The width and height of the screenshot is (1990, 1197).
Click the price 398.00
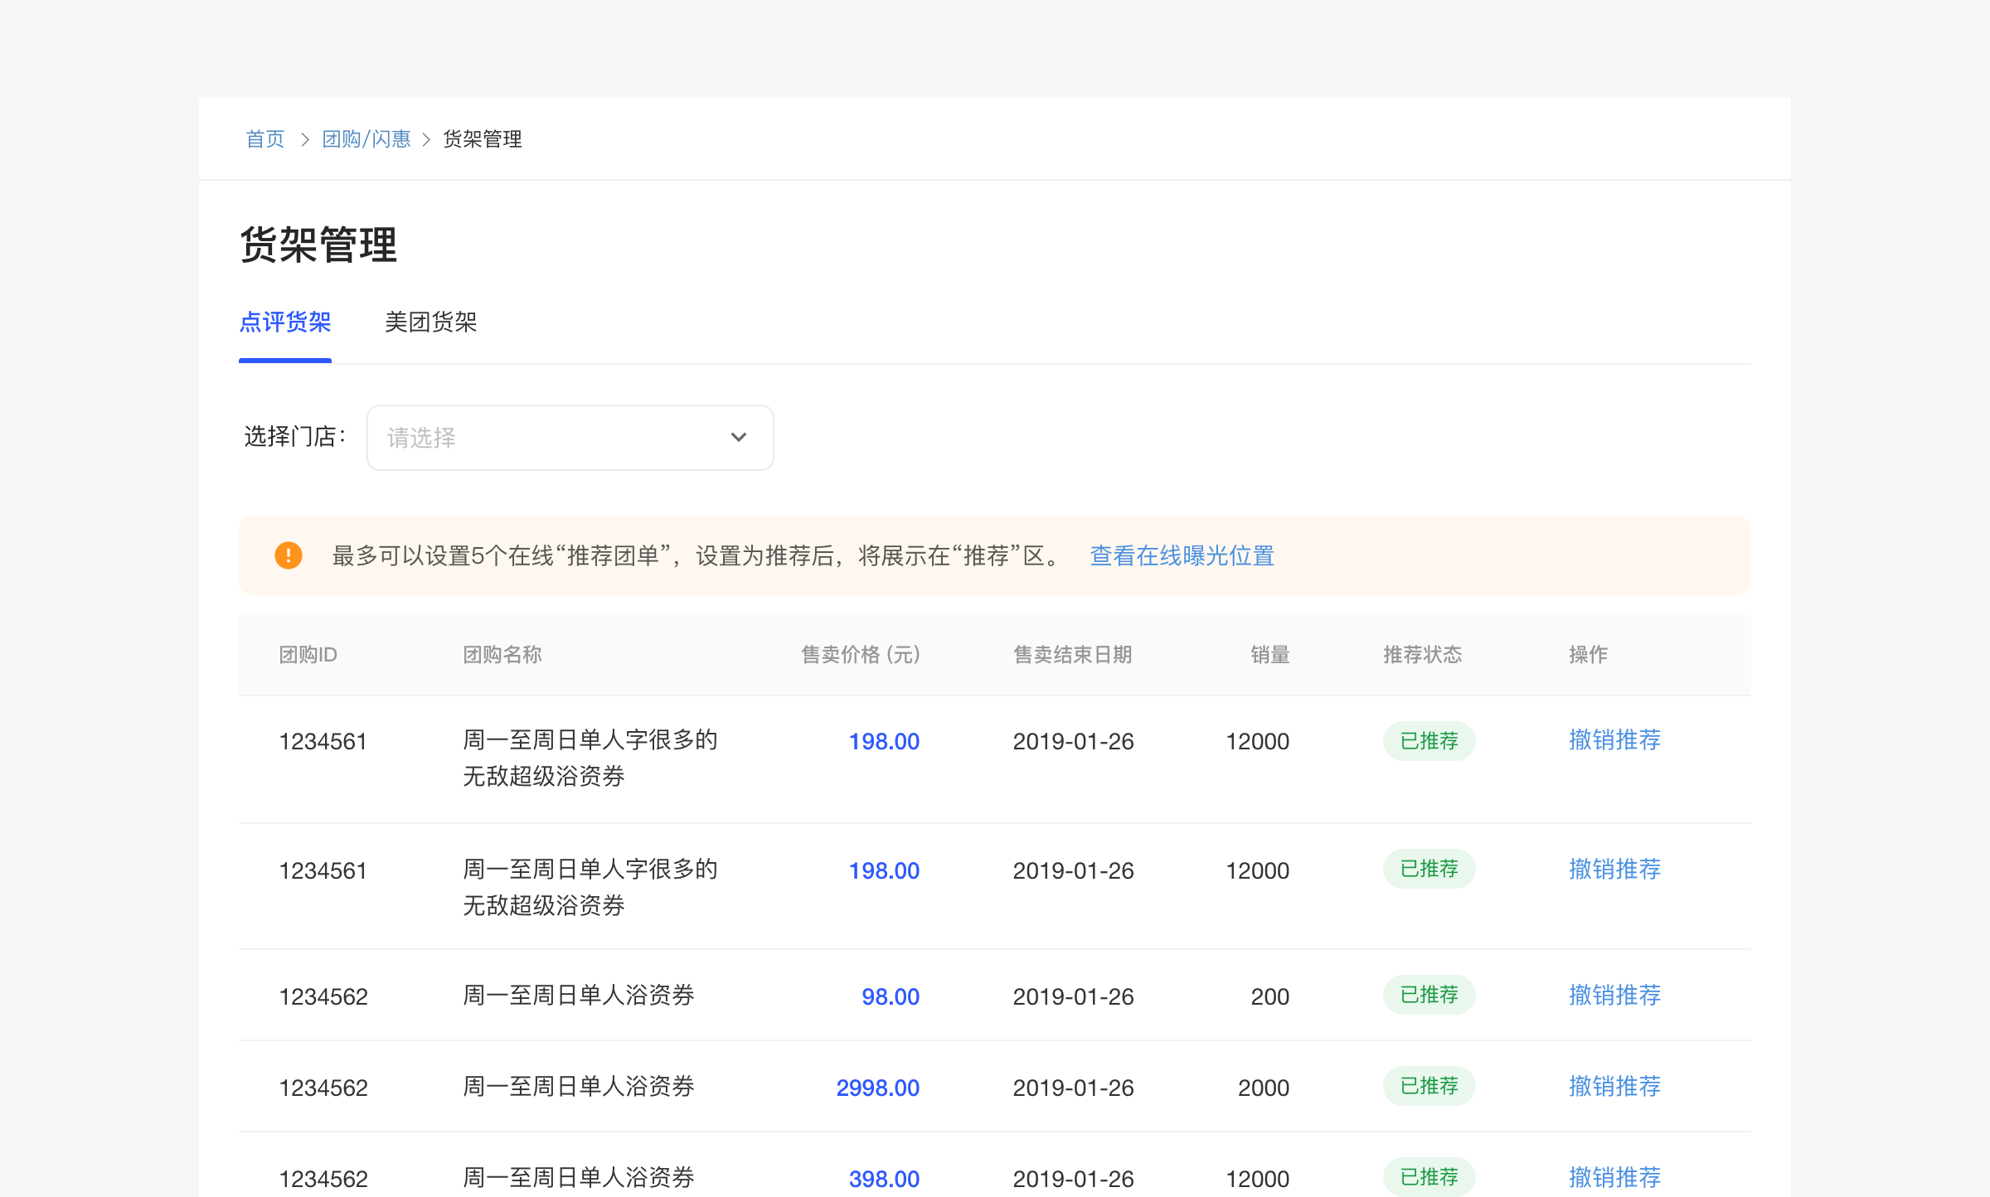click(885, 1180)
